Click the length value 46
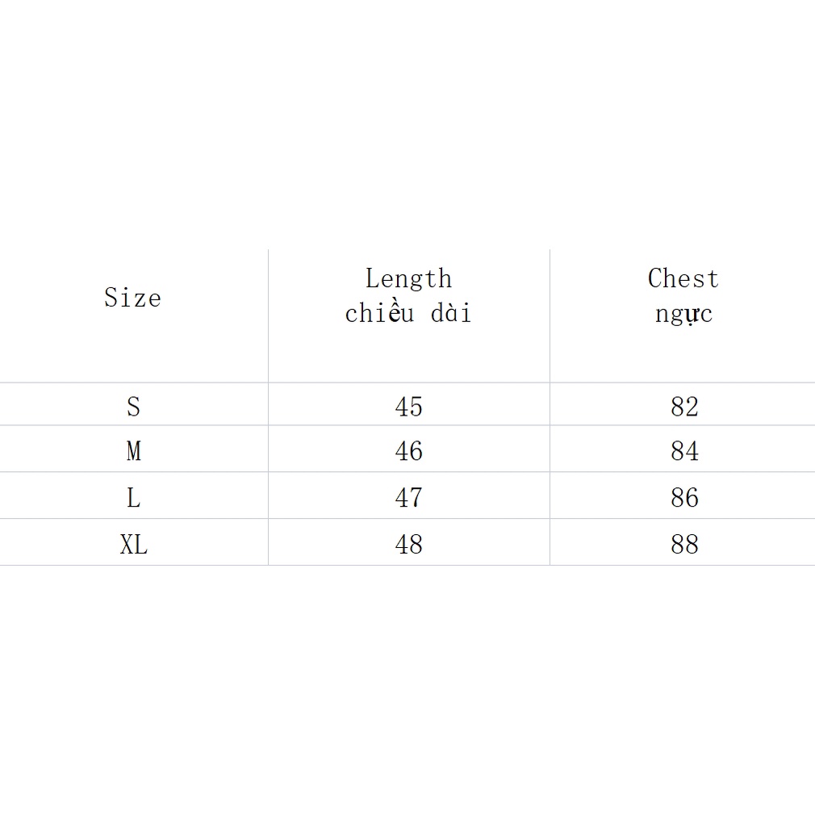The height and width of the screenshot is (815, 815). (x=408, y=451)
